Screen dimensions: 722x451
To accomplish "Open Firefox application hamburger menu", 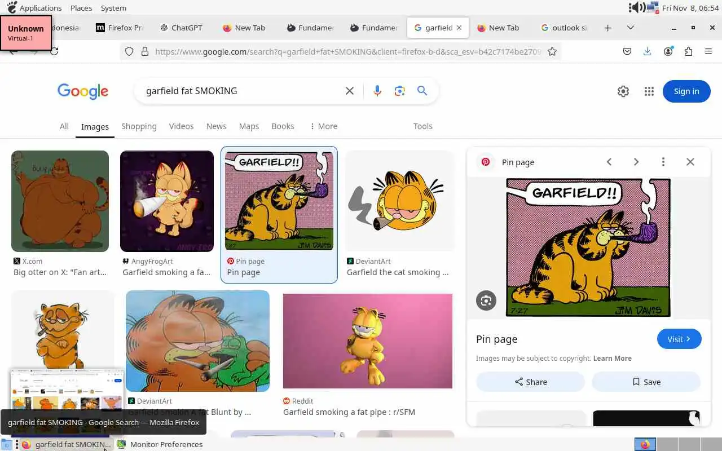I will point(708,51).
